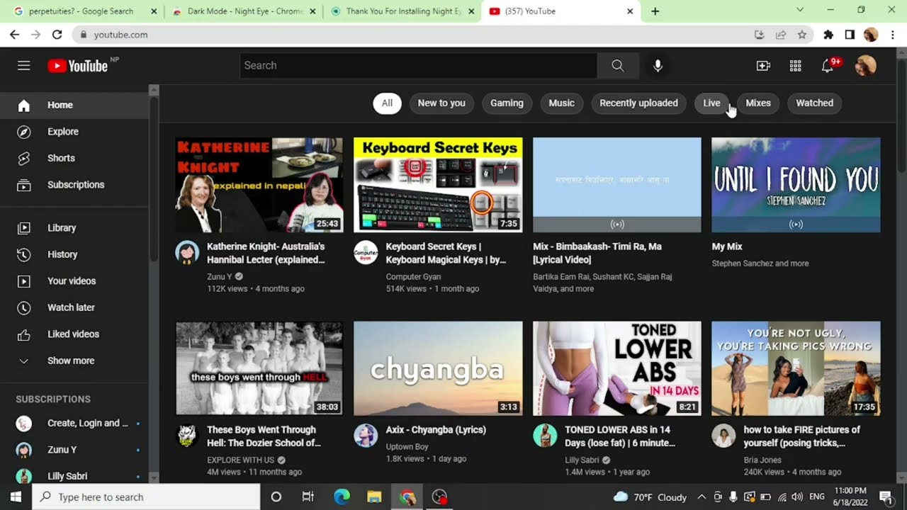Select the Watched filter chip

pyautogui.click(x=814, y=103)
